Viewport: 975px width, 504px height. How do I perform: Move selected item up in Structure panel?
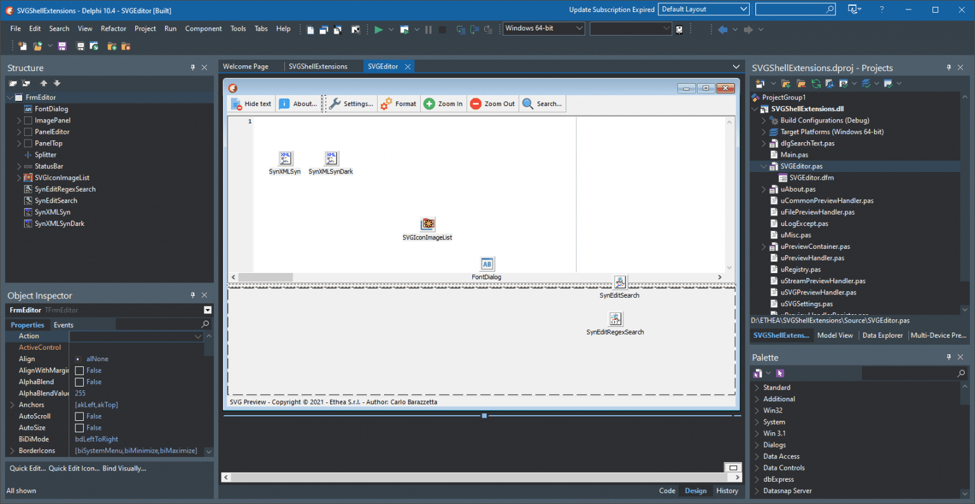pyautogui.click(x=44, y=83)
